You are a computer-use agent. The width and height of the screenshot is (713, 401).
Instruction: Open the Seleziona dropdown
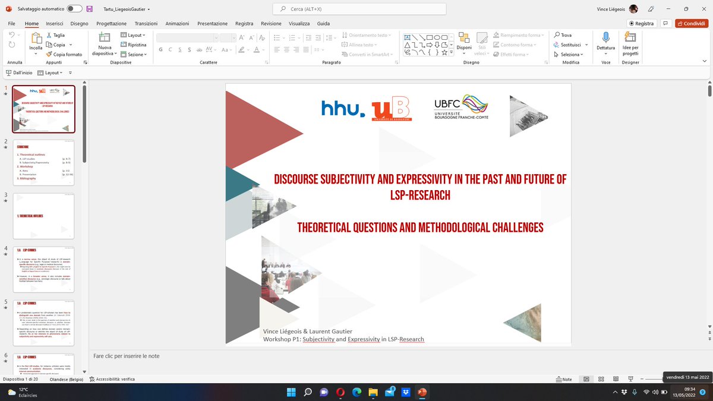coord(569,54)
